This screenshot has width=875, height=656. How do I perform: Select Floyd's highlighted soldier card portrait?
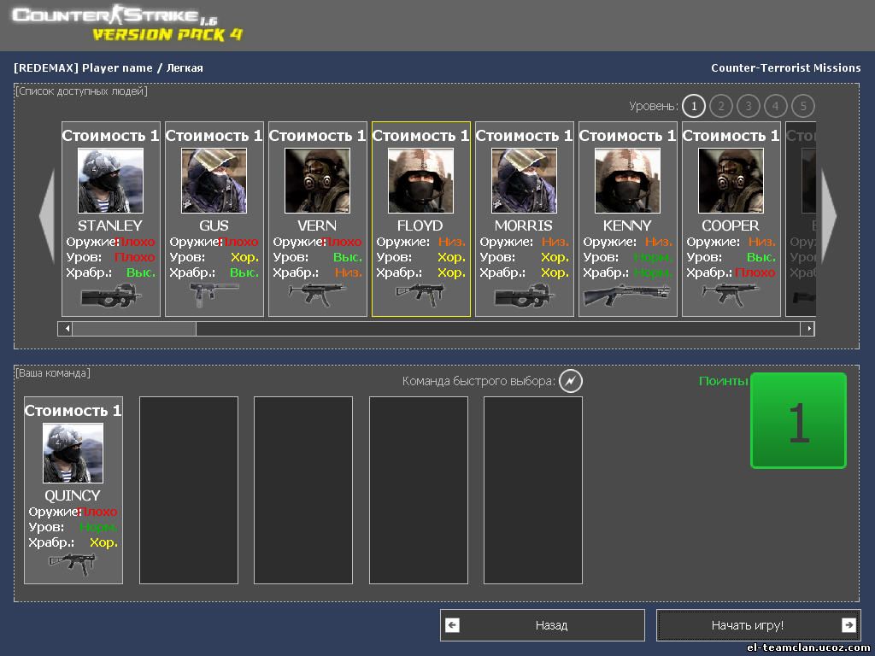tap(420, 180)
